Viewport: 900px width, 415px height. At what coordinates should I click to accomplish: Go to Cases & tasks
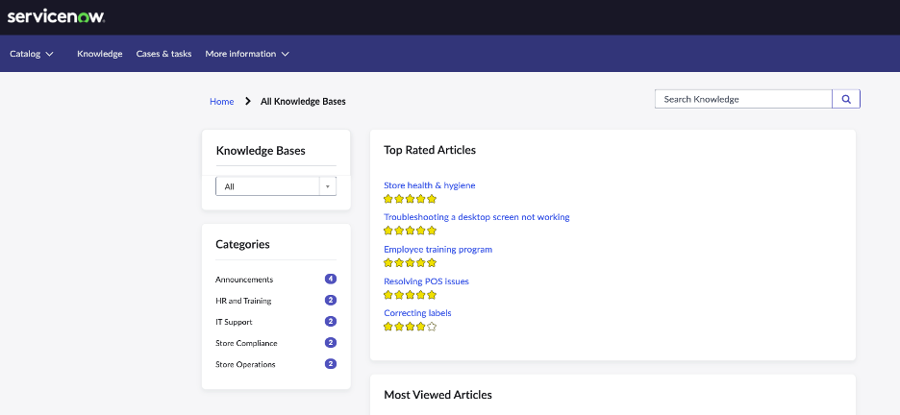click(x=163, y=54)
